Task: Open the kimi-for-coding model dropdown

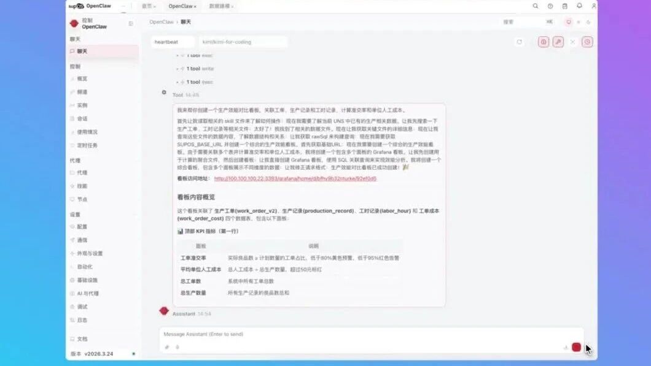Action: coord(243,42)
